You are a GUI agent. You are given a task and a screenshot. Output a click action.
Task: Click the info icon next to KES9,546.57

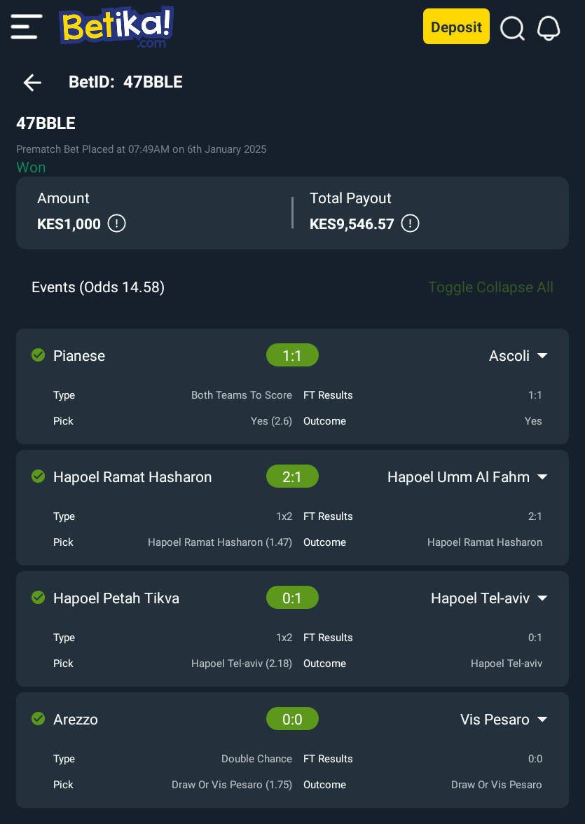[410, 224]
